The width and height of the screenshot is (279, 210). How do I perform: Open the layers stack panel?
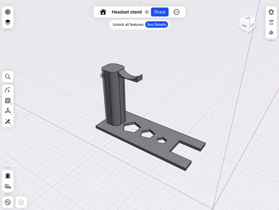click(8, 22)
